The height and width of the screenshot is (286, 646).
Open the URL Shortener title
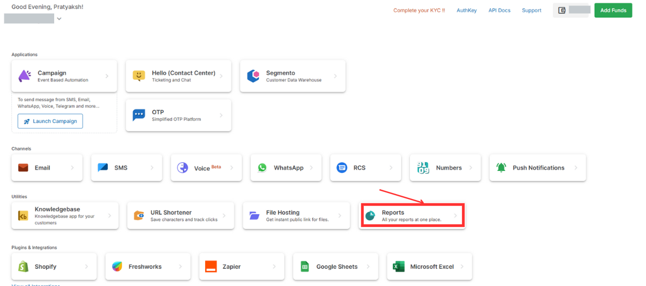[x=171, y=212]
